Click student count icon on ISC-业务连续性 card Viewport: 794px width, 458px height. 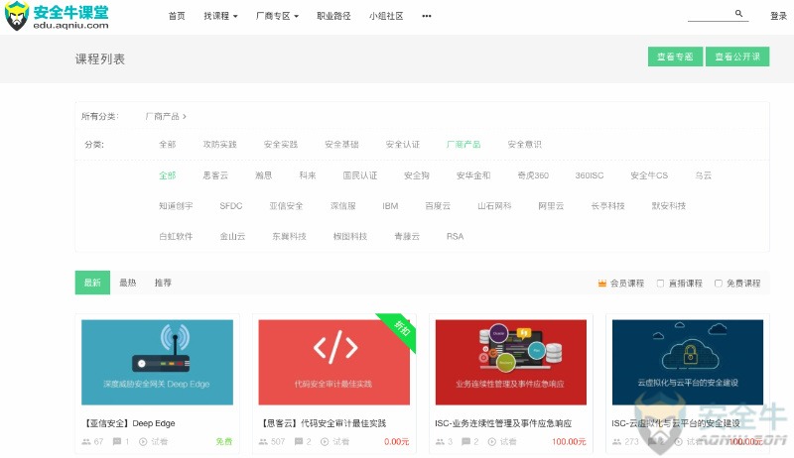point(441,441)
